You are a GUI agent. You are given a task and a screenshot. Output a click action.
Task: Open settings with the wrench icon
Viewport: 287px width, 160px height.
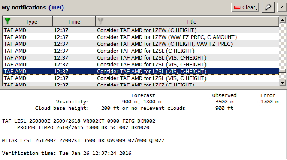(268, 7)
